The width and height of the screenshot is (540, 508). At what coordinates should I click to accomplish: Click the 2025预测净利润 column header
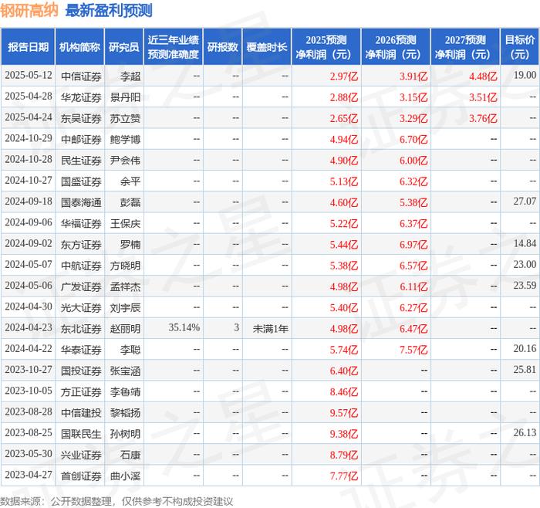pos(326,47)
